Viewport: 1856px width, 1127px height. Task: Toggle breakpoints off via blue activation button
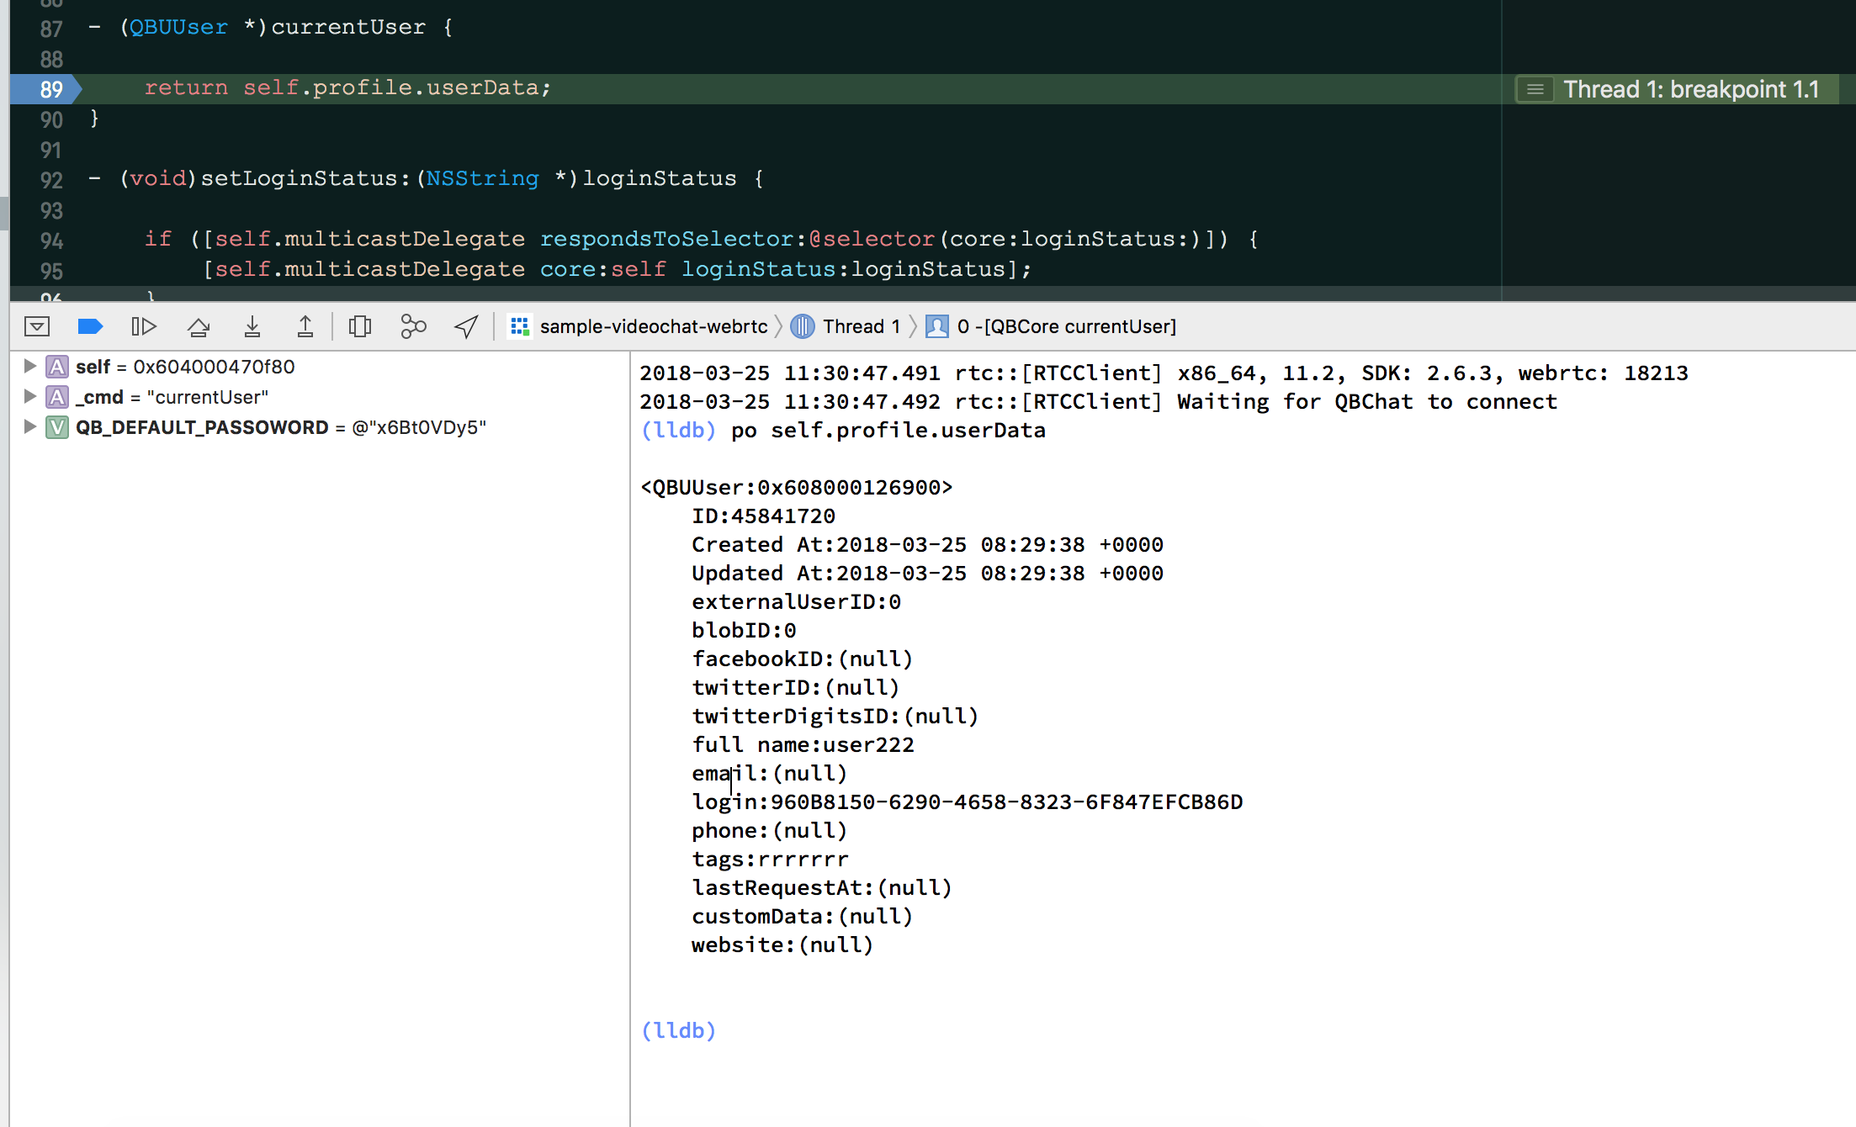[x=90, y=326]
